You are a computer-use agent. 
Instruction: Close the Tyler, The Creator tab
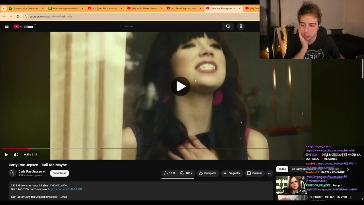pos(122,9)
